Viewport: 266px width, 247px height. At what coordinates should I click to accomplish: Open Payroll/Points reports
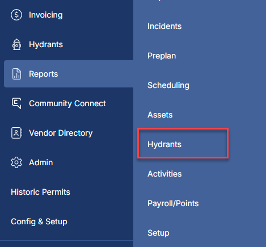tap(173, 203)
